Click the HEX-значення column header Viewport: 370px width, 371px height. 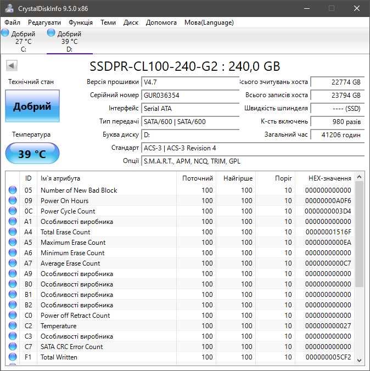(x=325, y=178)
